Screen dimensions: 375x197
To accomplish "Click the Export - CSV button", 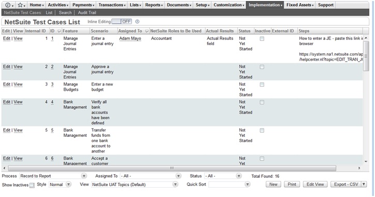I will (346, 185).
